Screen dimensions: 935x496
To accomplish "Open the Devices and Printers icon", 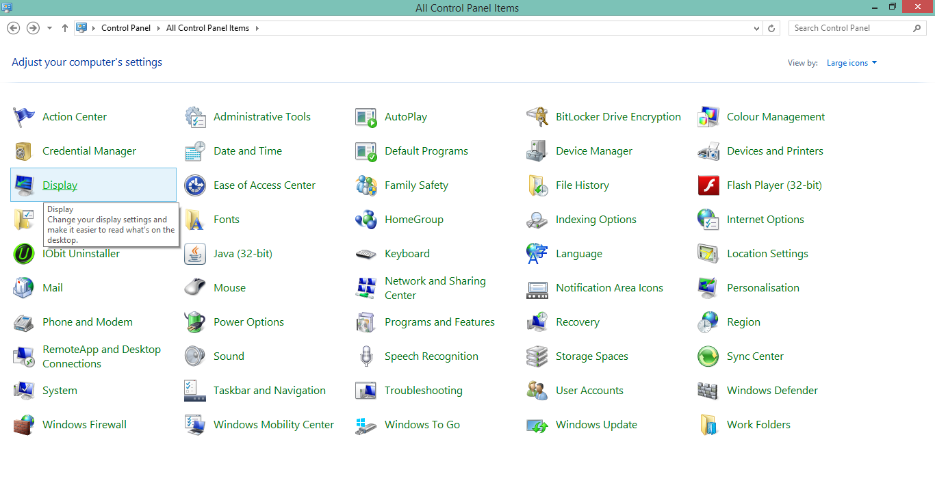I will [708, 151].
